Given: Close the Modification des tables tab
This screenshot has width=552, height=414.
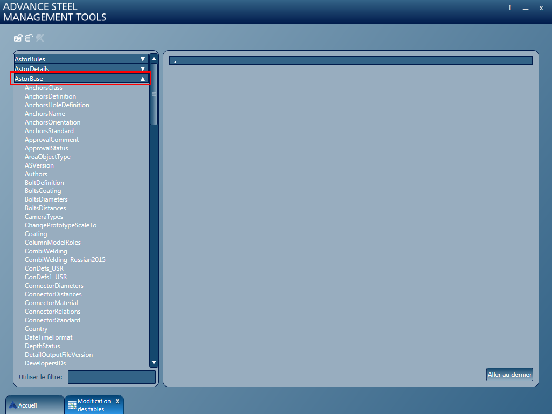Looking at the screenshot, I should [x=118, y=401].
